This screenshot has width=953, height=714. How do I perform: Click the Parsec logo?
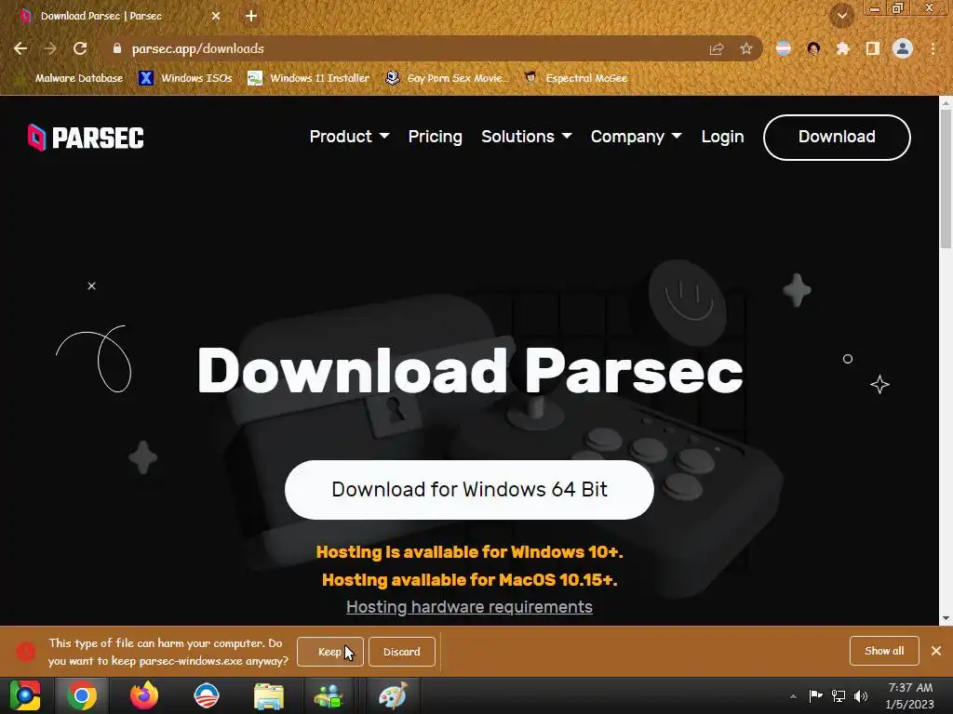(x=86, y=138)
